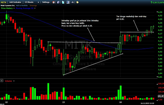Click the 46,4K volume value box
Viewport: 164px width, 105px height.
point(161,96)
